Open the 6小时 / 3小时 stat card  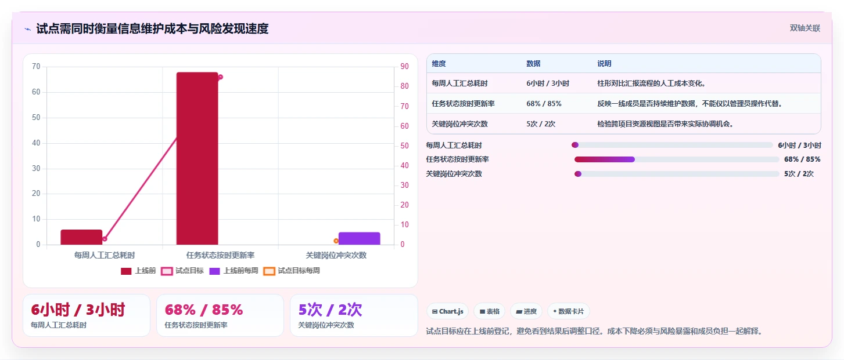pos(87,315)
